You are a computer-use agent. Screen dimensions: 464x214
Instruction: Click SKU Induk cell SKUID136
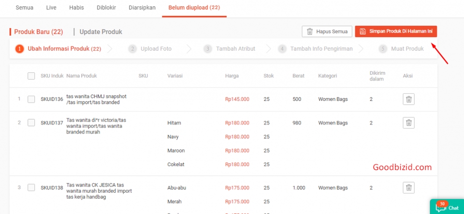coord(52,100)
